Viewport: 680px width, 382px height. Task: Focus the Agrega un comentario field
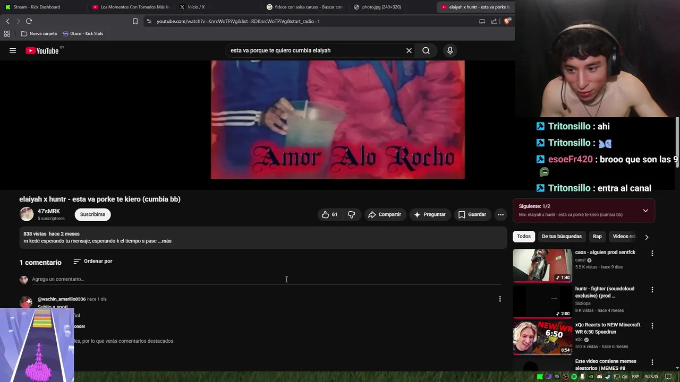point(266,279)
